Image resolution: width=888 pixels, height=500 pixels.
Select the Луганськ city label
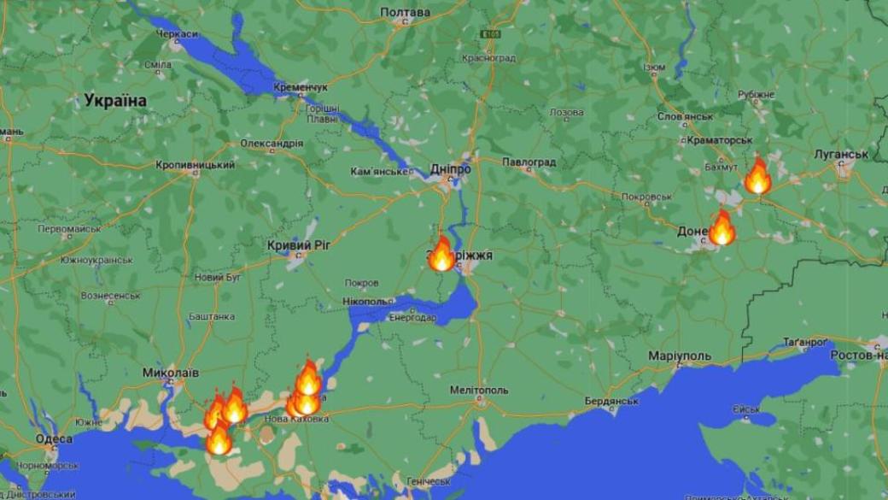[x=841, y=154]
